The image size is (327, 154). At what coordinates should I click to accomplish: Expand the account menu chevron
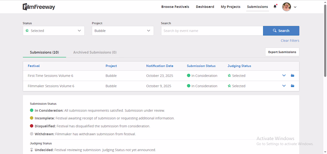pos(295,7)
